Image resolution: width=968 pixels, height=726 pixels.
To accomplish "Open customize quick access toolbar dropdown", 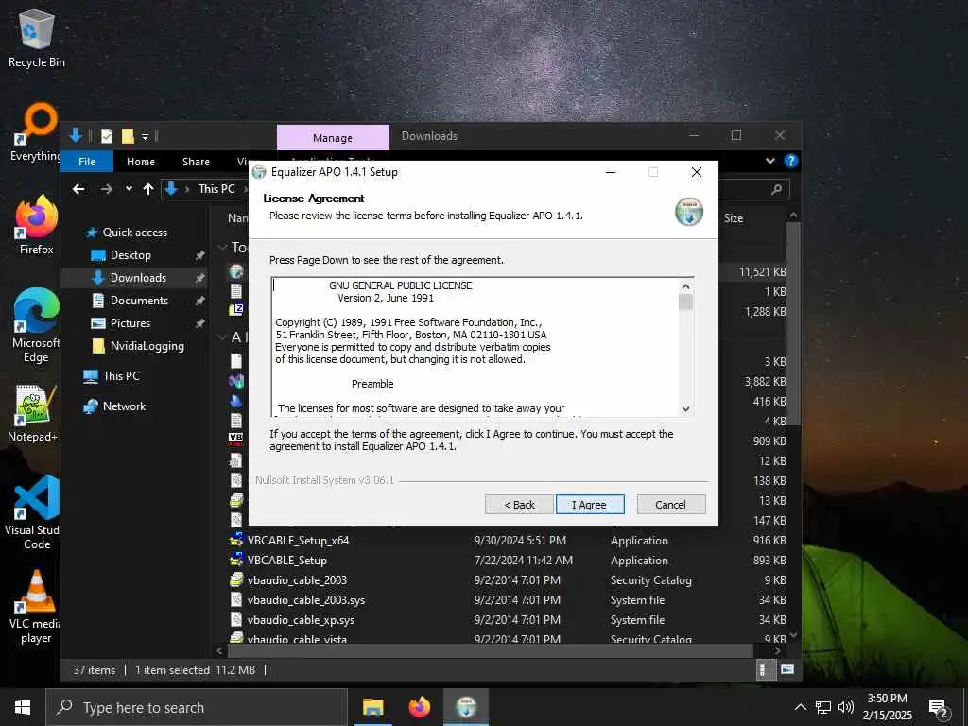I will tap(145, 136).
